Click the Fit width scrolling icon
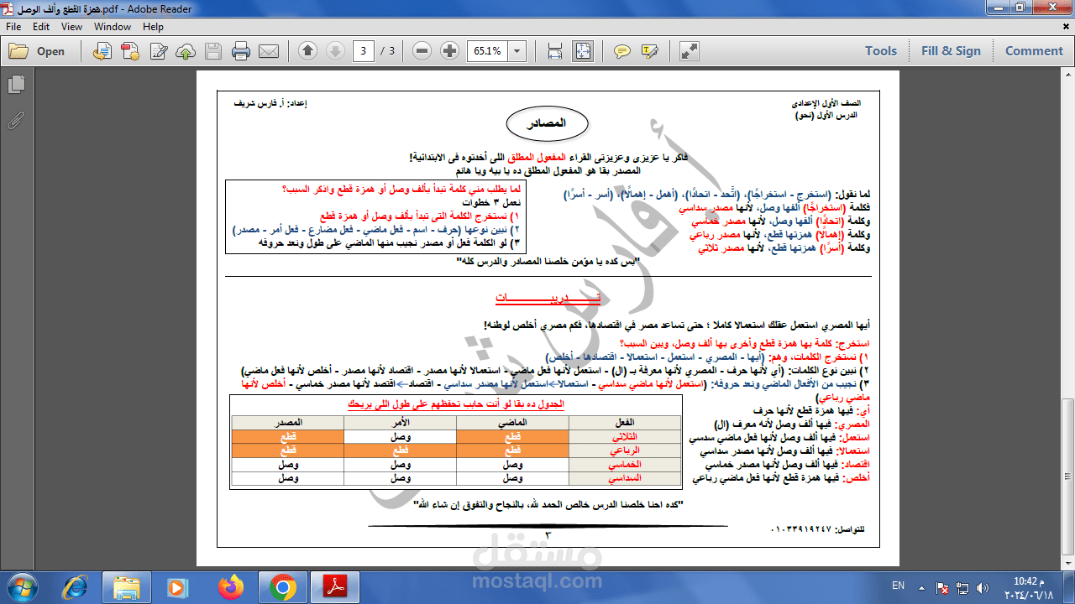This screenshot has height=604, width=1075. (x=555, y=51)
